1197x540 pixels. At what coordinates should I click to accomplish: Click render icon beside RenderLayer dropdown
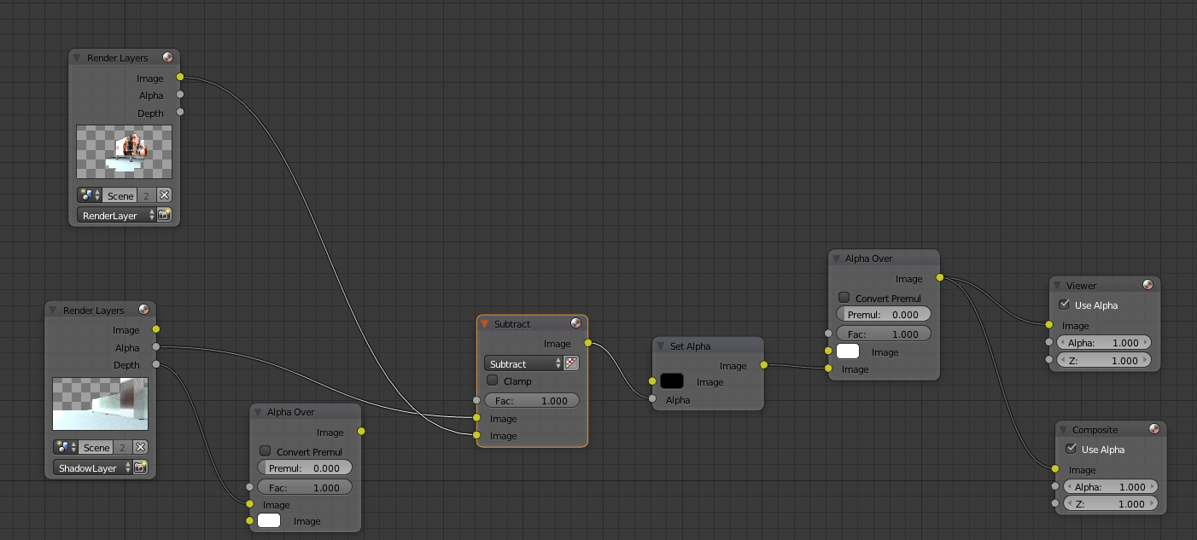(x=165, y=215)
